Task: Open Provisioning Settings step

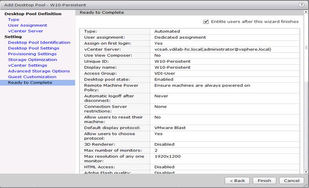Action: click(x=32, y=54)
